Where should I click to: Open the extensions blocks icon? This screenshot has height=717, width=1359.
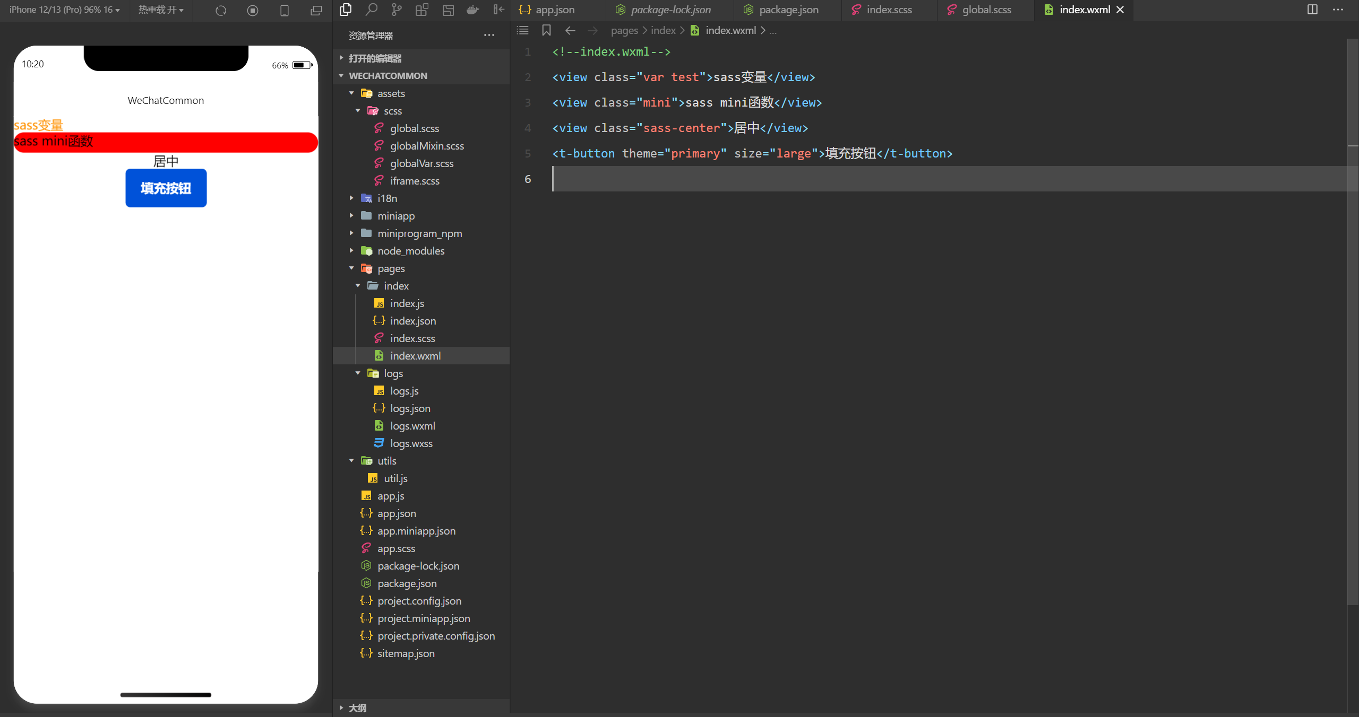click(422, 10)
